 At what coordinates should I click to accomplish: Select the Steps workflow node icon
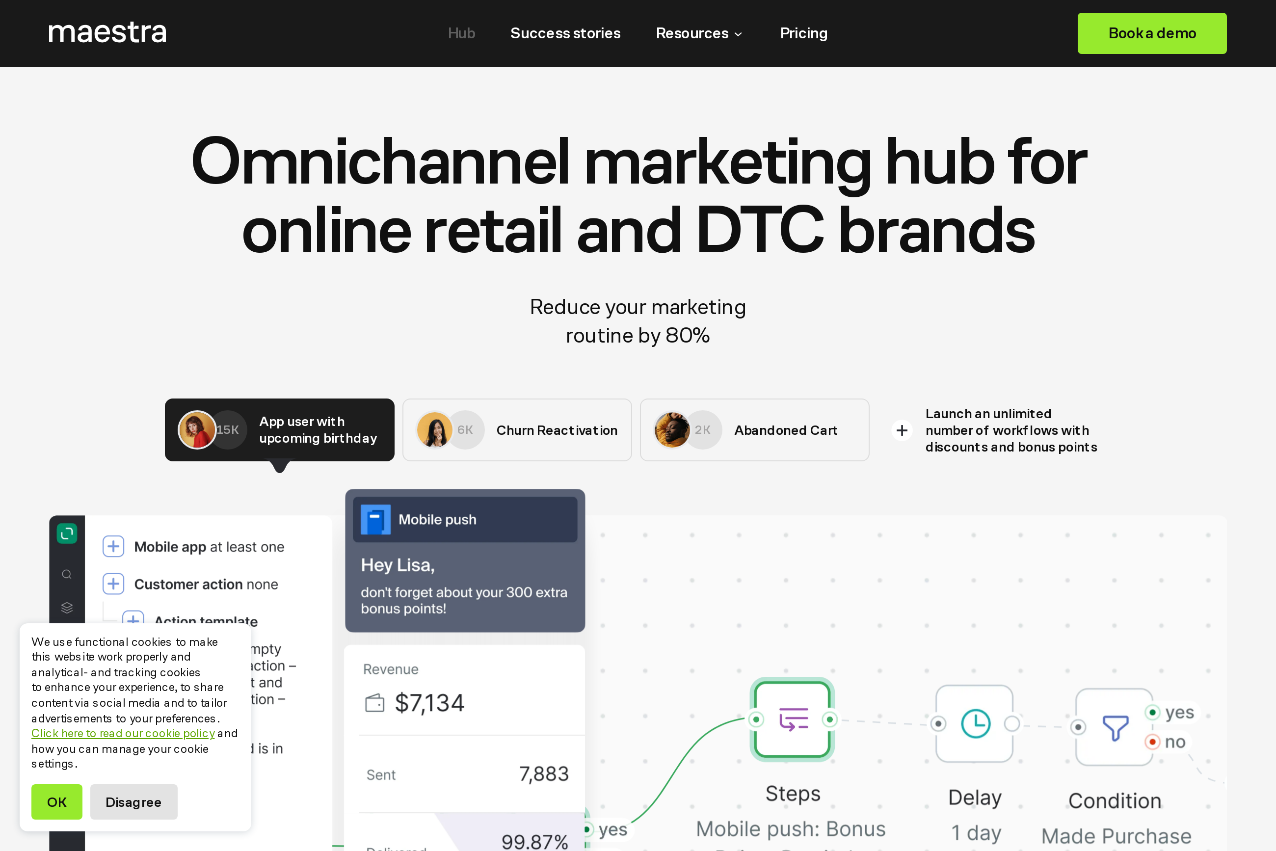pyautogui.click(x=793, y=719)
